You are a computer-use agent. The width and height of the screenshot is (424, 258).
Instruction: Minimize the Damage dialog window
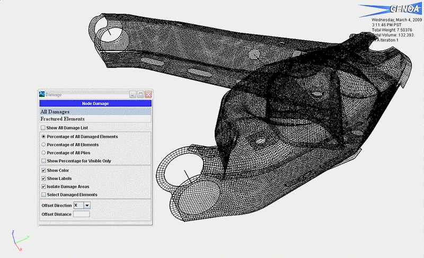tap(132, 94)
